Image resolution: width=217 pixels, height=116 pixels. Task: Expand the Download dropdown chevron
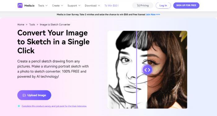point(99,6)
